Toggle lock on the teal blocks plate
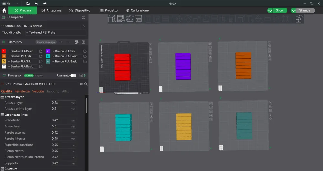Screen dimensions: 323x171 tap(270, 115)
